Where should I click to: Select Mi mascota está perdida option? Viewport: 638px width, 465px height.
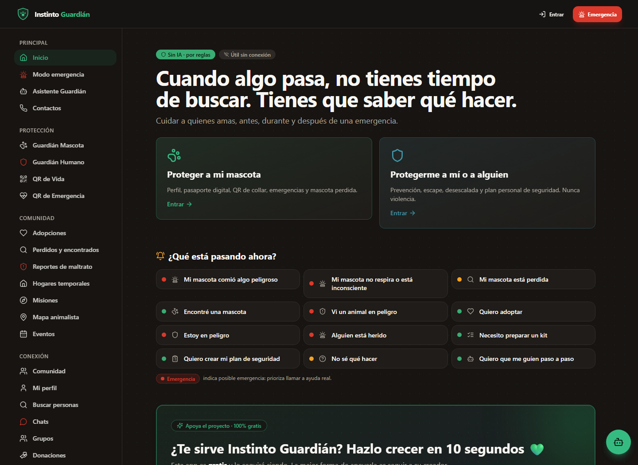523,279
